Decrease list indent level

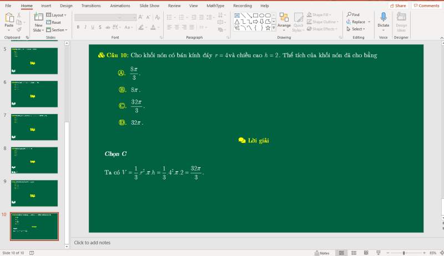click(x=194, y=18)
